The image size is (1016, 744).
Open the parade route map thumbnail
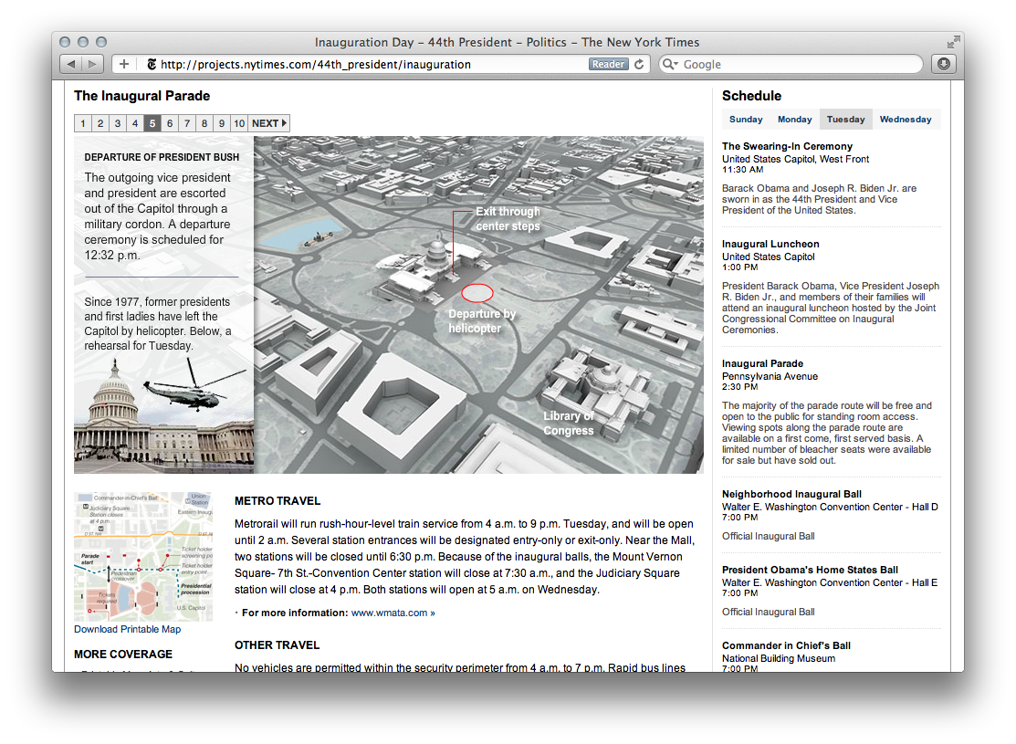click(x=142, y=556)
